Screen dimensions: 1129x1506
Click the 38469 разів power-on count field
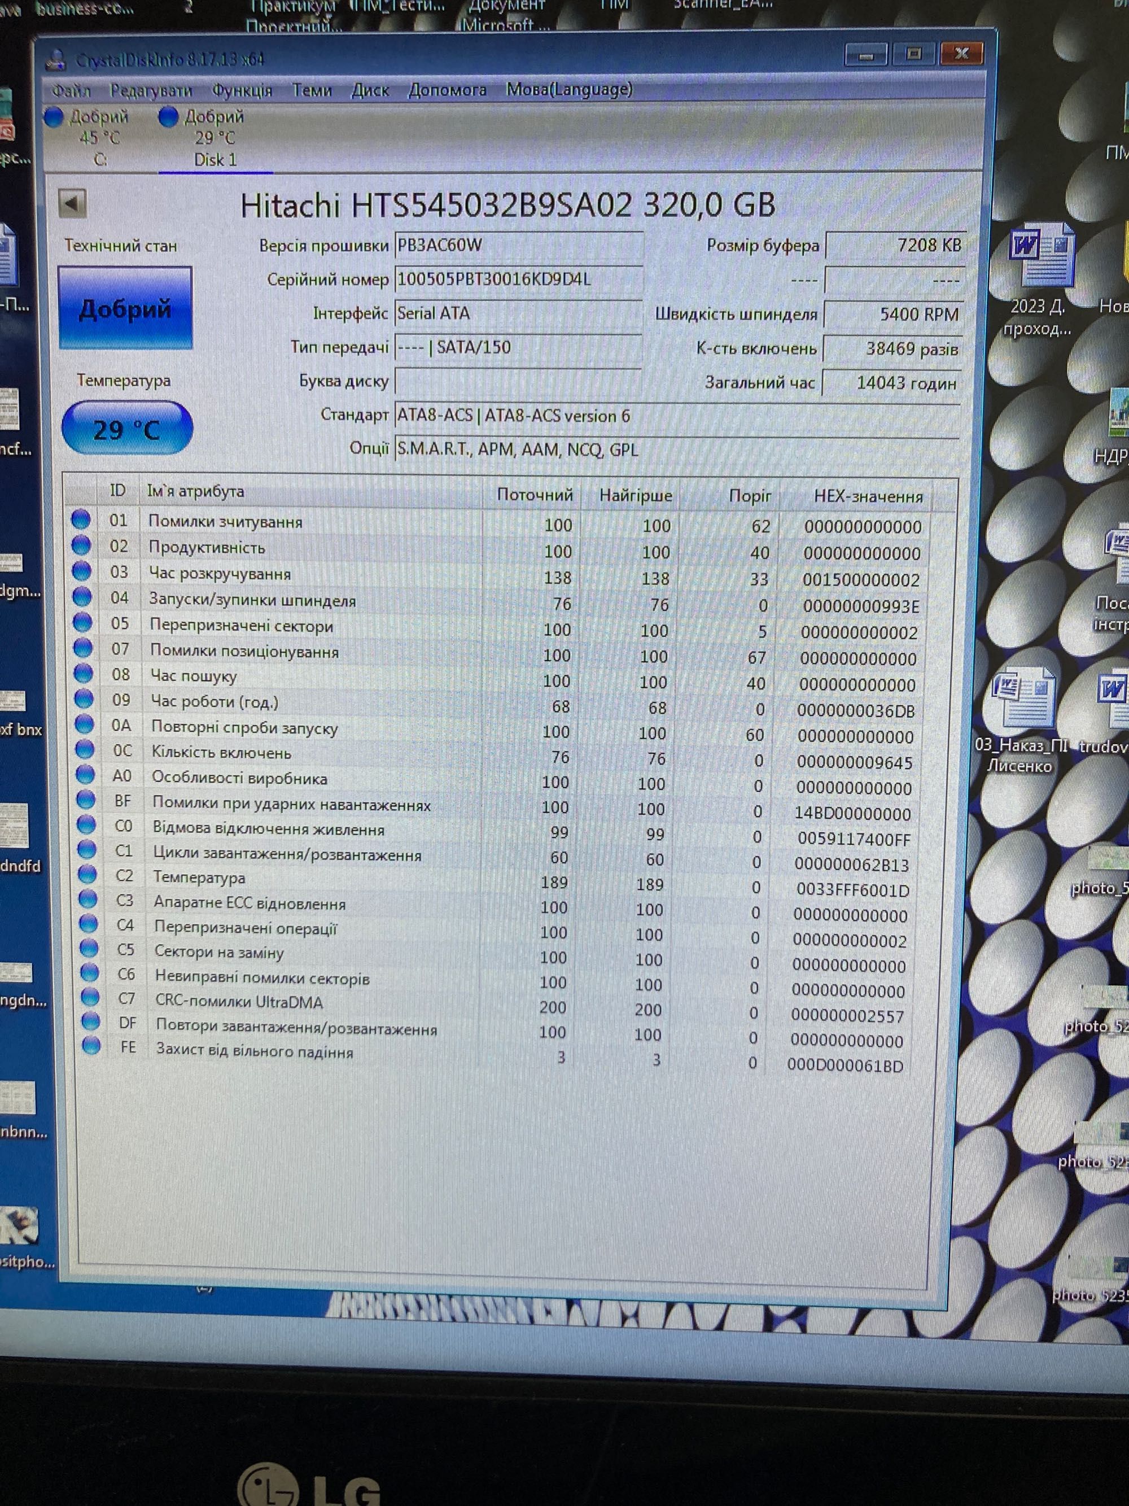point(892,348)
